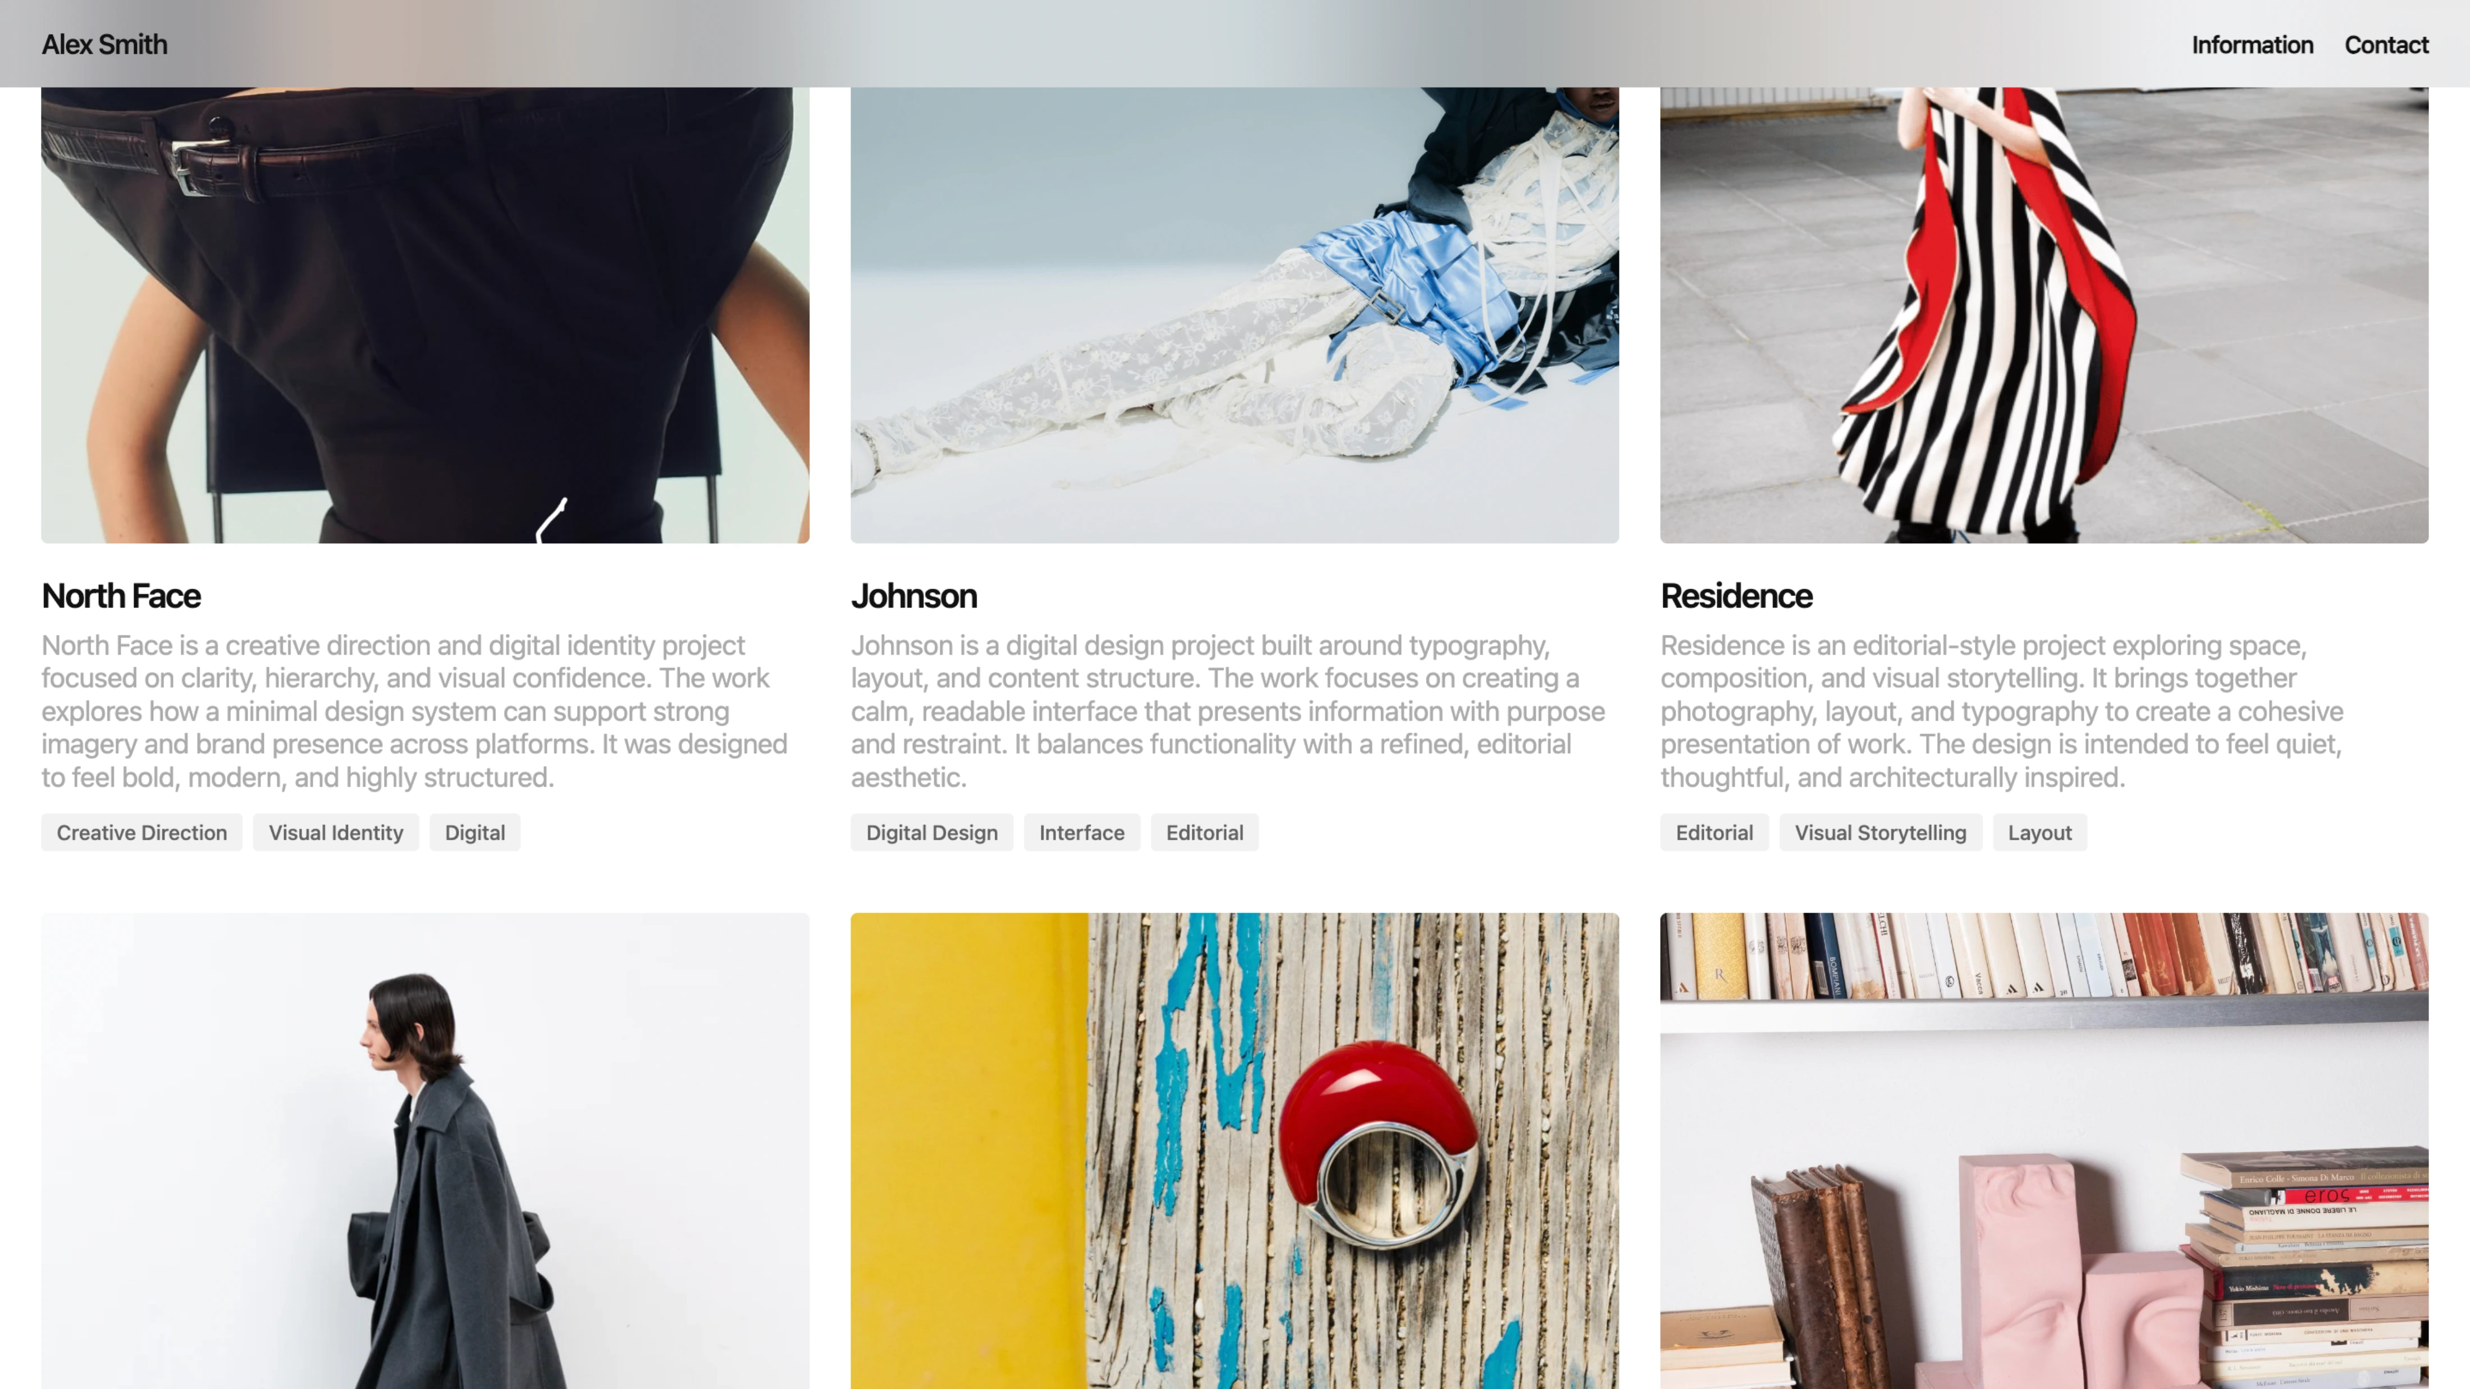
Task: Open the Johnson lace outfit image
Action: (x=1235, y=315)
